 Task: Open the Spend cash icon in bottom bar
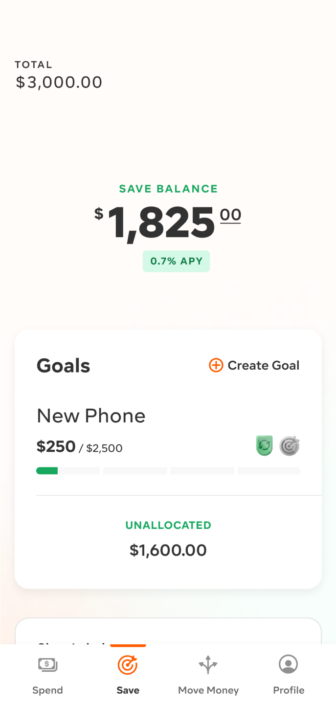[x=47, y=664]
